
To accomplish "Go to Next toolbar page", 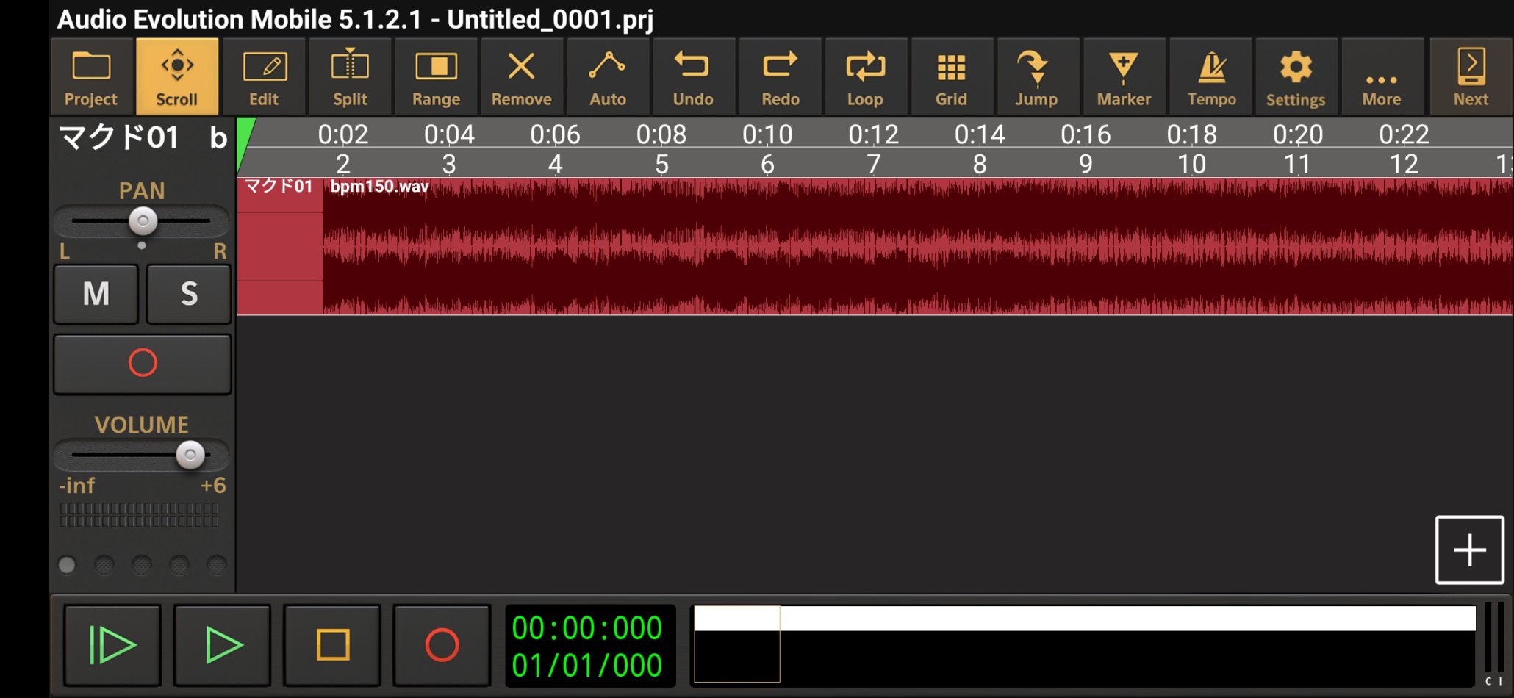I will 1471,77.
